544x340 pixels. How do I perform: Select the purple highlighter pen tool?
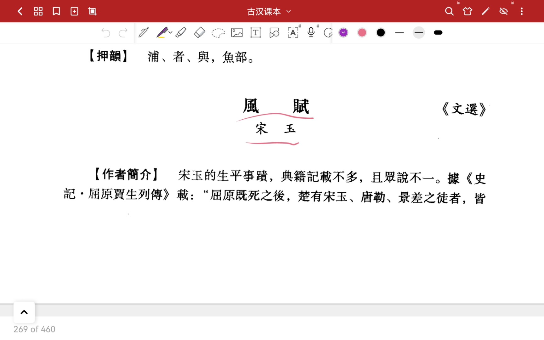(x=162, y=33)
